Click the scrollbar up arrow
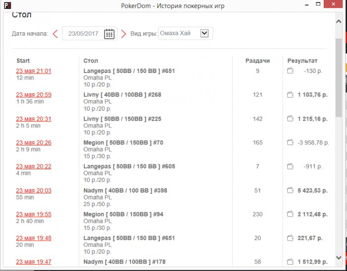 pos(339,21)
